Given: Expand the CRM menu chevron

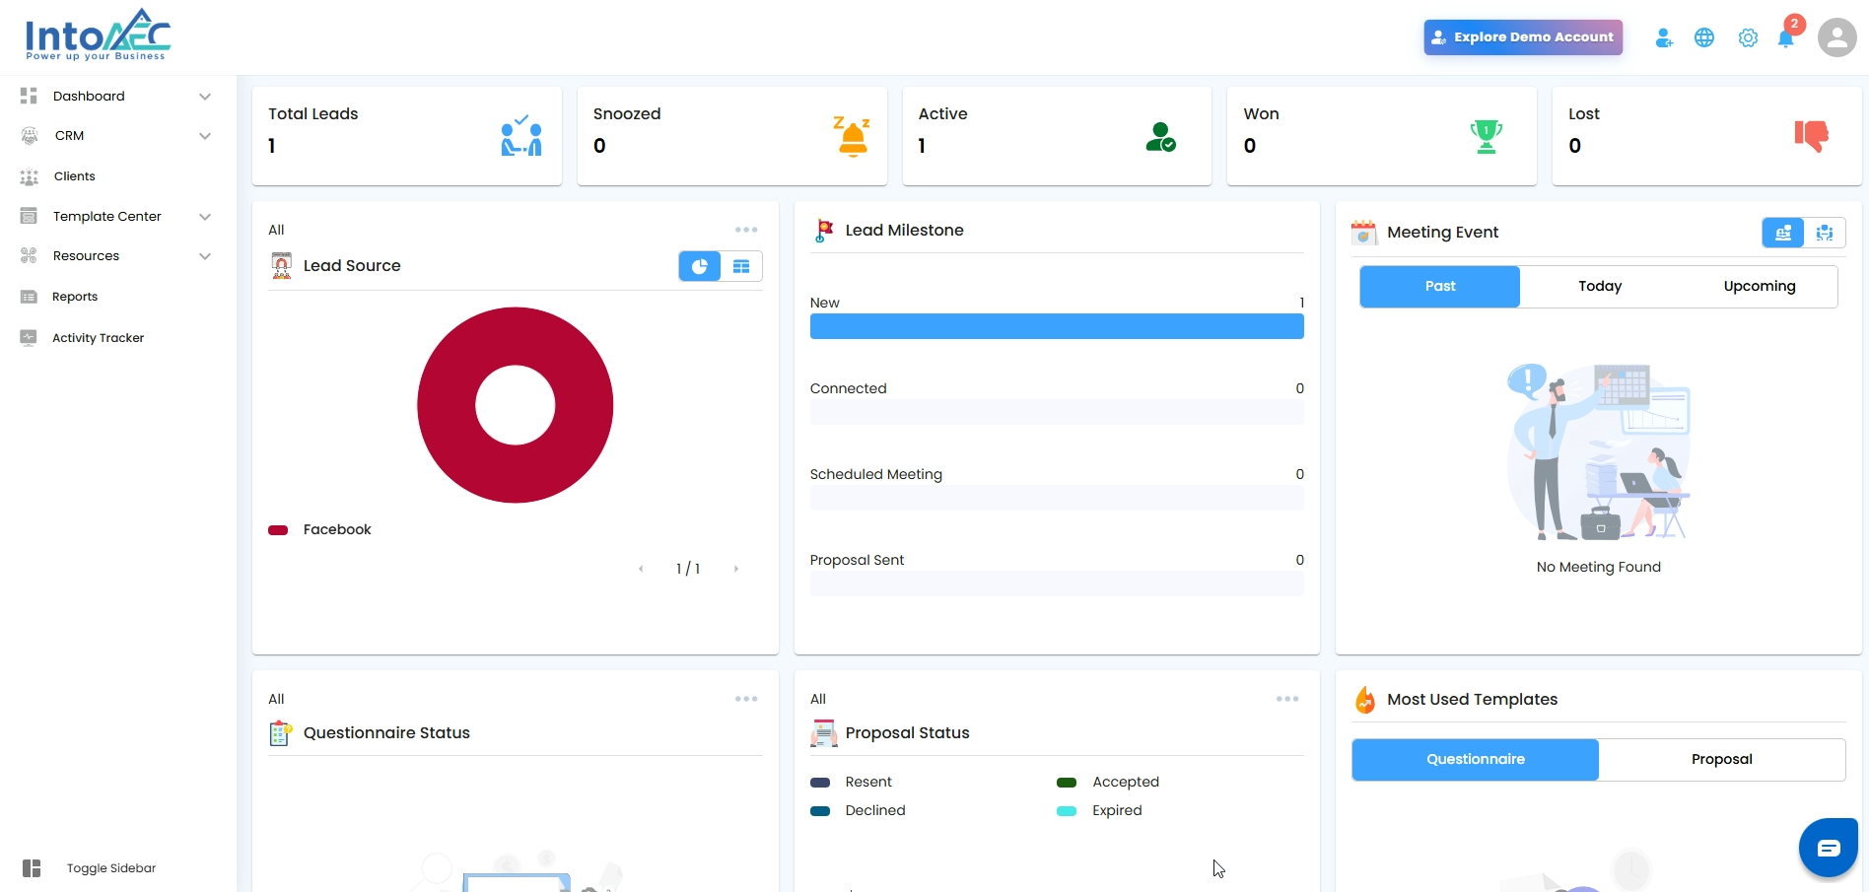Looking at the screenshot, I should pos(205,136).
